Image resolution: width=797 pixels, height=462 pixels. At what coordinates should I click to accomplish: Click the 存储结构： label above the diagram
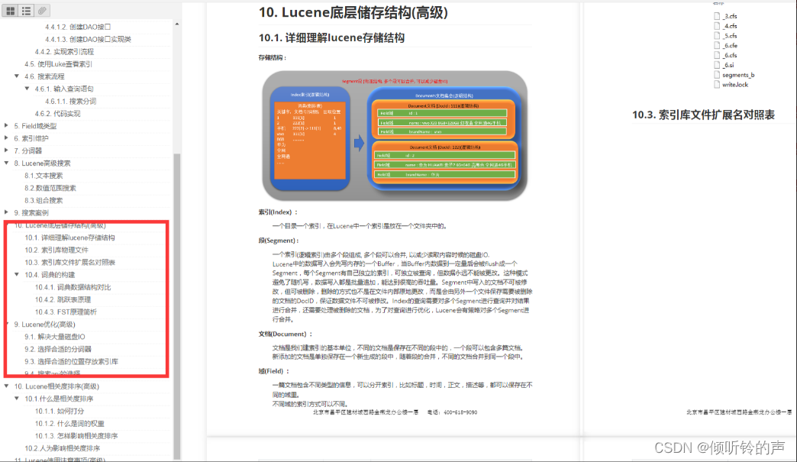(273, 58)
